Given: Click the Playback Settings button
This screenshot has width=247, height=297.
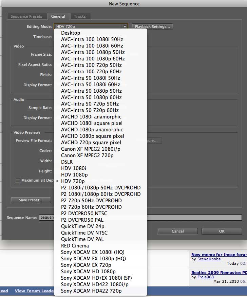Looking at the screenshot, I should pyautogui.click(x=152, y=26).
